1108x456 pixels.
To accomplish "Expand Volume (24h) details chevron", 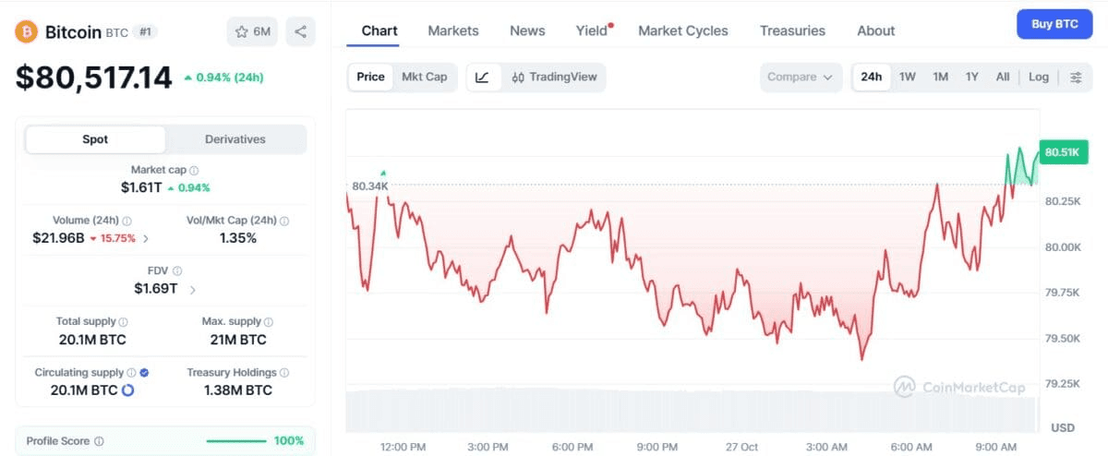I will point(146,238).
